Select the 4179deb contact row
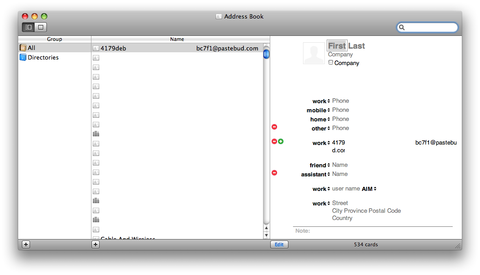The image size is (480, 275). coord(177,48)
